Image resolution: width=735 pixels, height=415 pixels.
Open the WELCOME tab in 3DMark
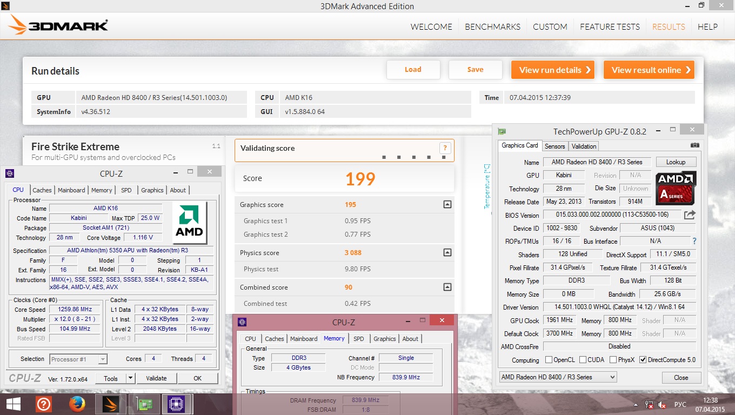pyautogui.click(x=431, y=26)
